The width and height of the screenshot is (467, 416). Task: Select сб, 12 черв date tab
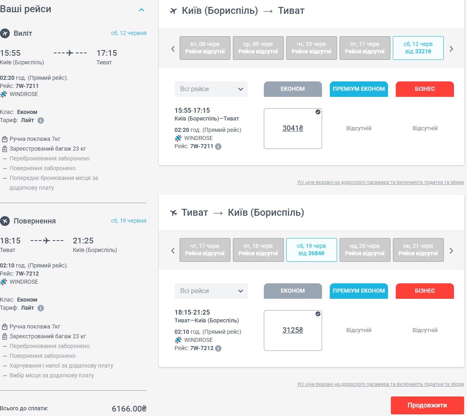click(418, 48)
